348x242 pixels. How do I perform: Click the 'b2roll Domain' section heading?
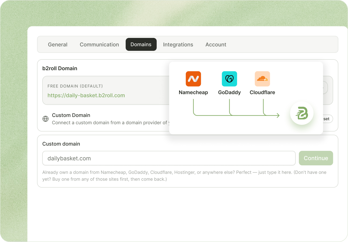tap(60, 68)
